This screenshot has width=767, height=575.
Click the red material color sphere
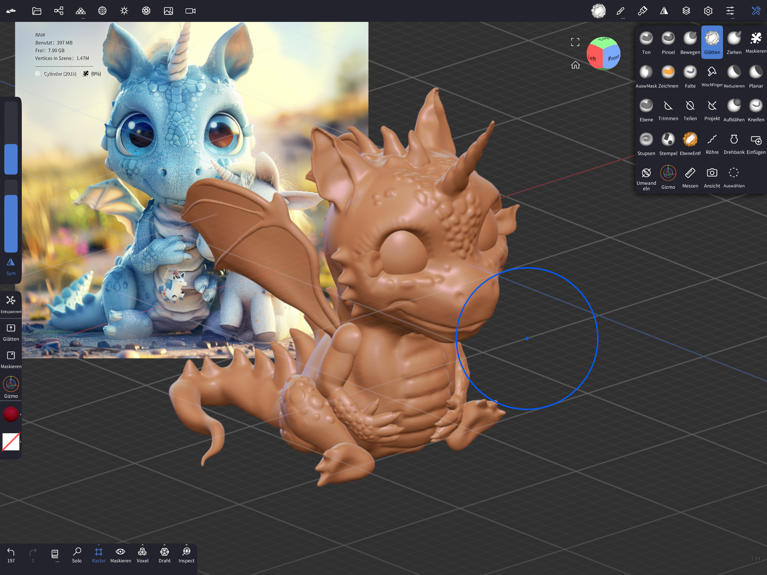(x=11, y=415)
